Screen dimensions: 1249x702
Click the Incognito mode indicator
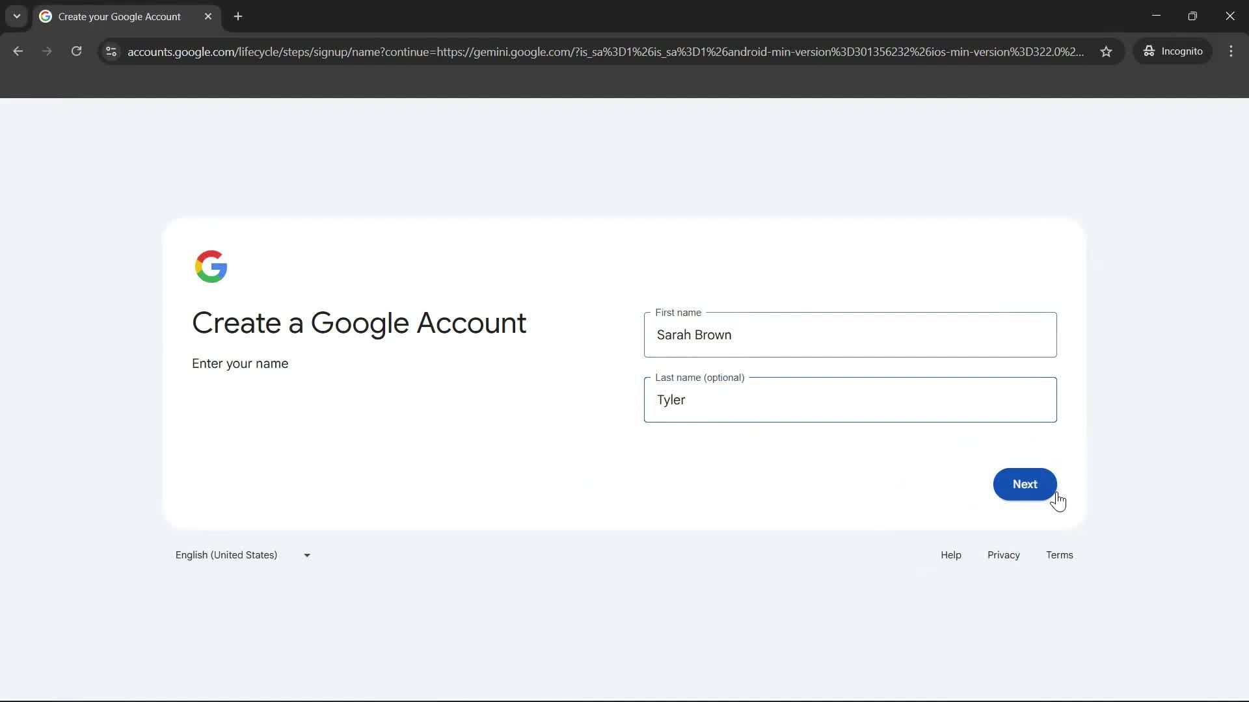(x=1173, y=51)
